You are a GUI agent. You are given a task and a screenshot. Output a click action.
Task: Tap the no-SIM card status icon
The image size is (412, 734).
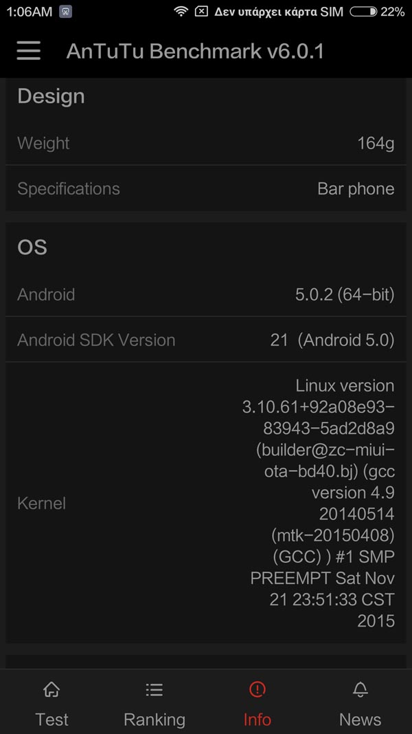point(201,11)
